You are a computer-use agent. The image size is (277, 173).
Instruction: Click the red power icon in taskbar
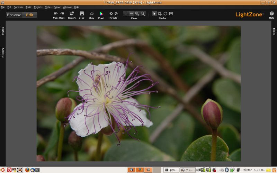point(9,170)
